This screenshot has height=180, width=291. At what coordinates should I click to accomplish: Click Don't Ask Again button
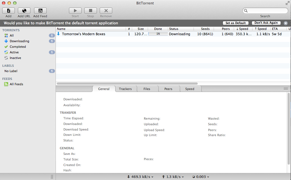pyautogui.click(x=266, y=23)
